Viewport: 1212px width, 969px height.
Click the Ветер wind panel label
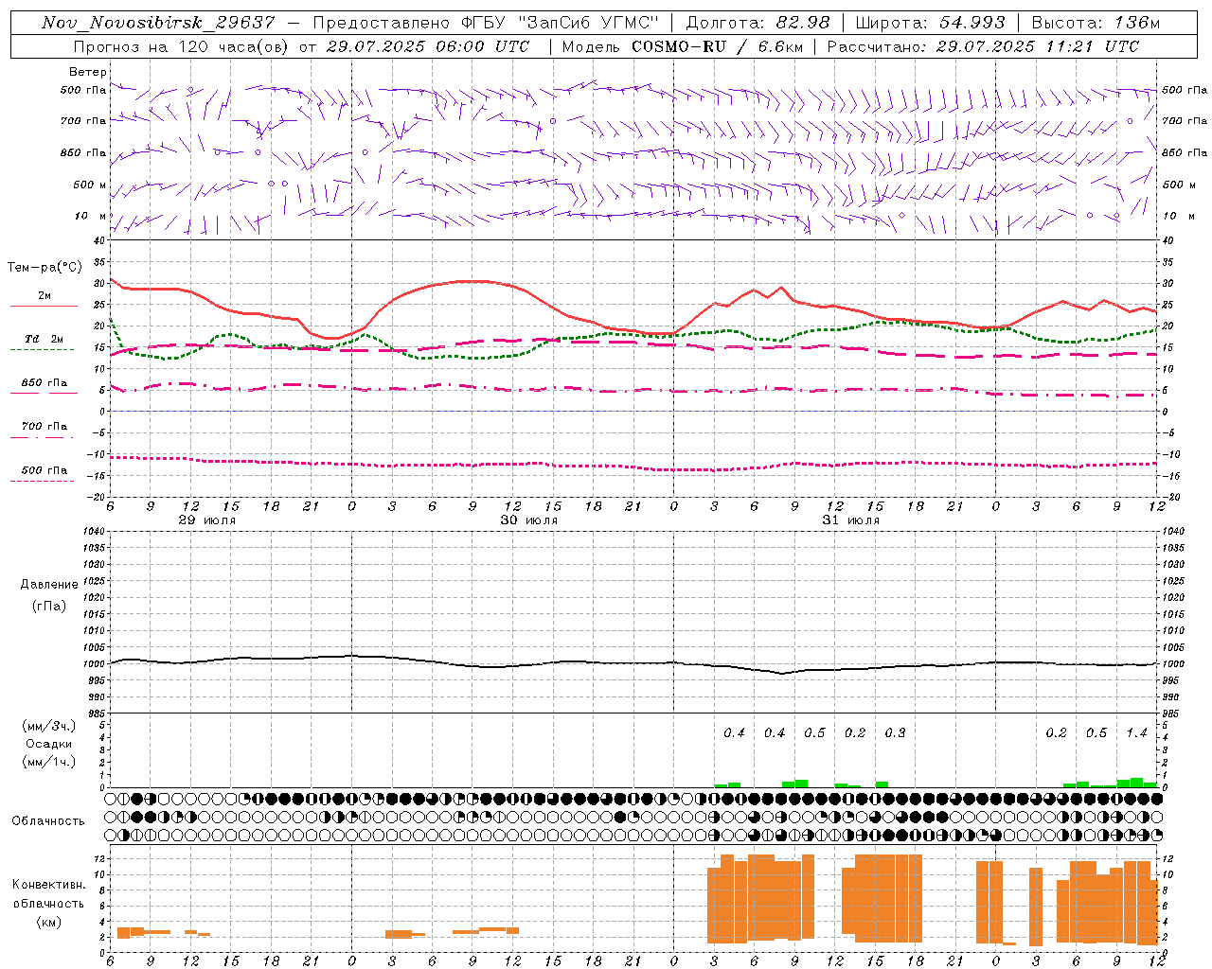(88, 72)
